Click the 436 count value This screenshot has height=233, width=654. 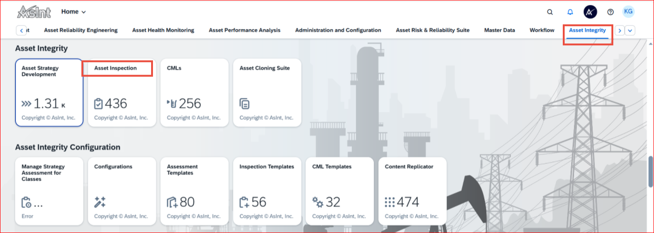116,104
